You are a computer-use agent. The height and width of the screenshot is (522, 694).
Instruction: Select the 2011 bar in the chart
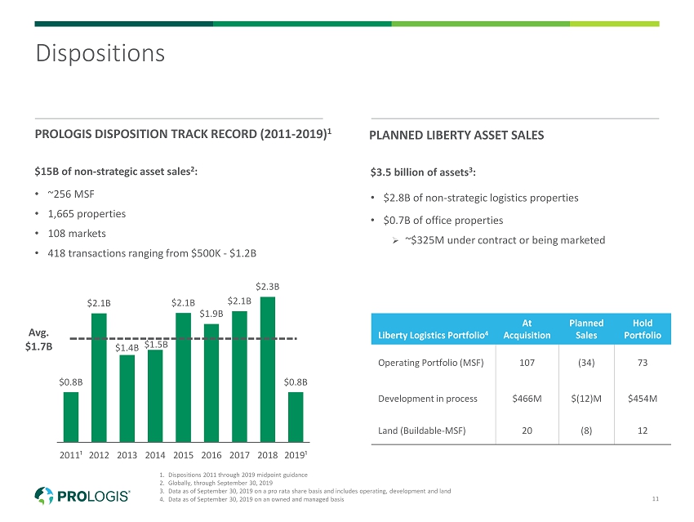(x=71, y=415)
